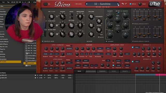This screenshot has height=93, width=166.
Task: Click oscillator 1 Volume knob in mixer
Action: point(91,17)
